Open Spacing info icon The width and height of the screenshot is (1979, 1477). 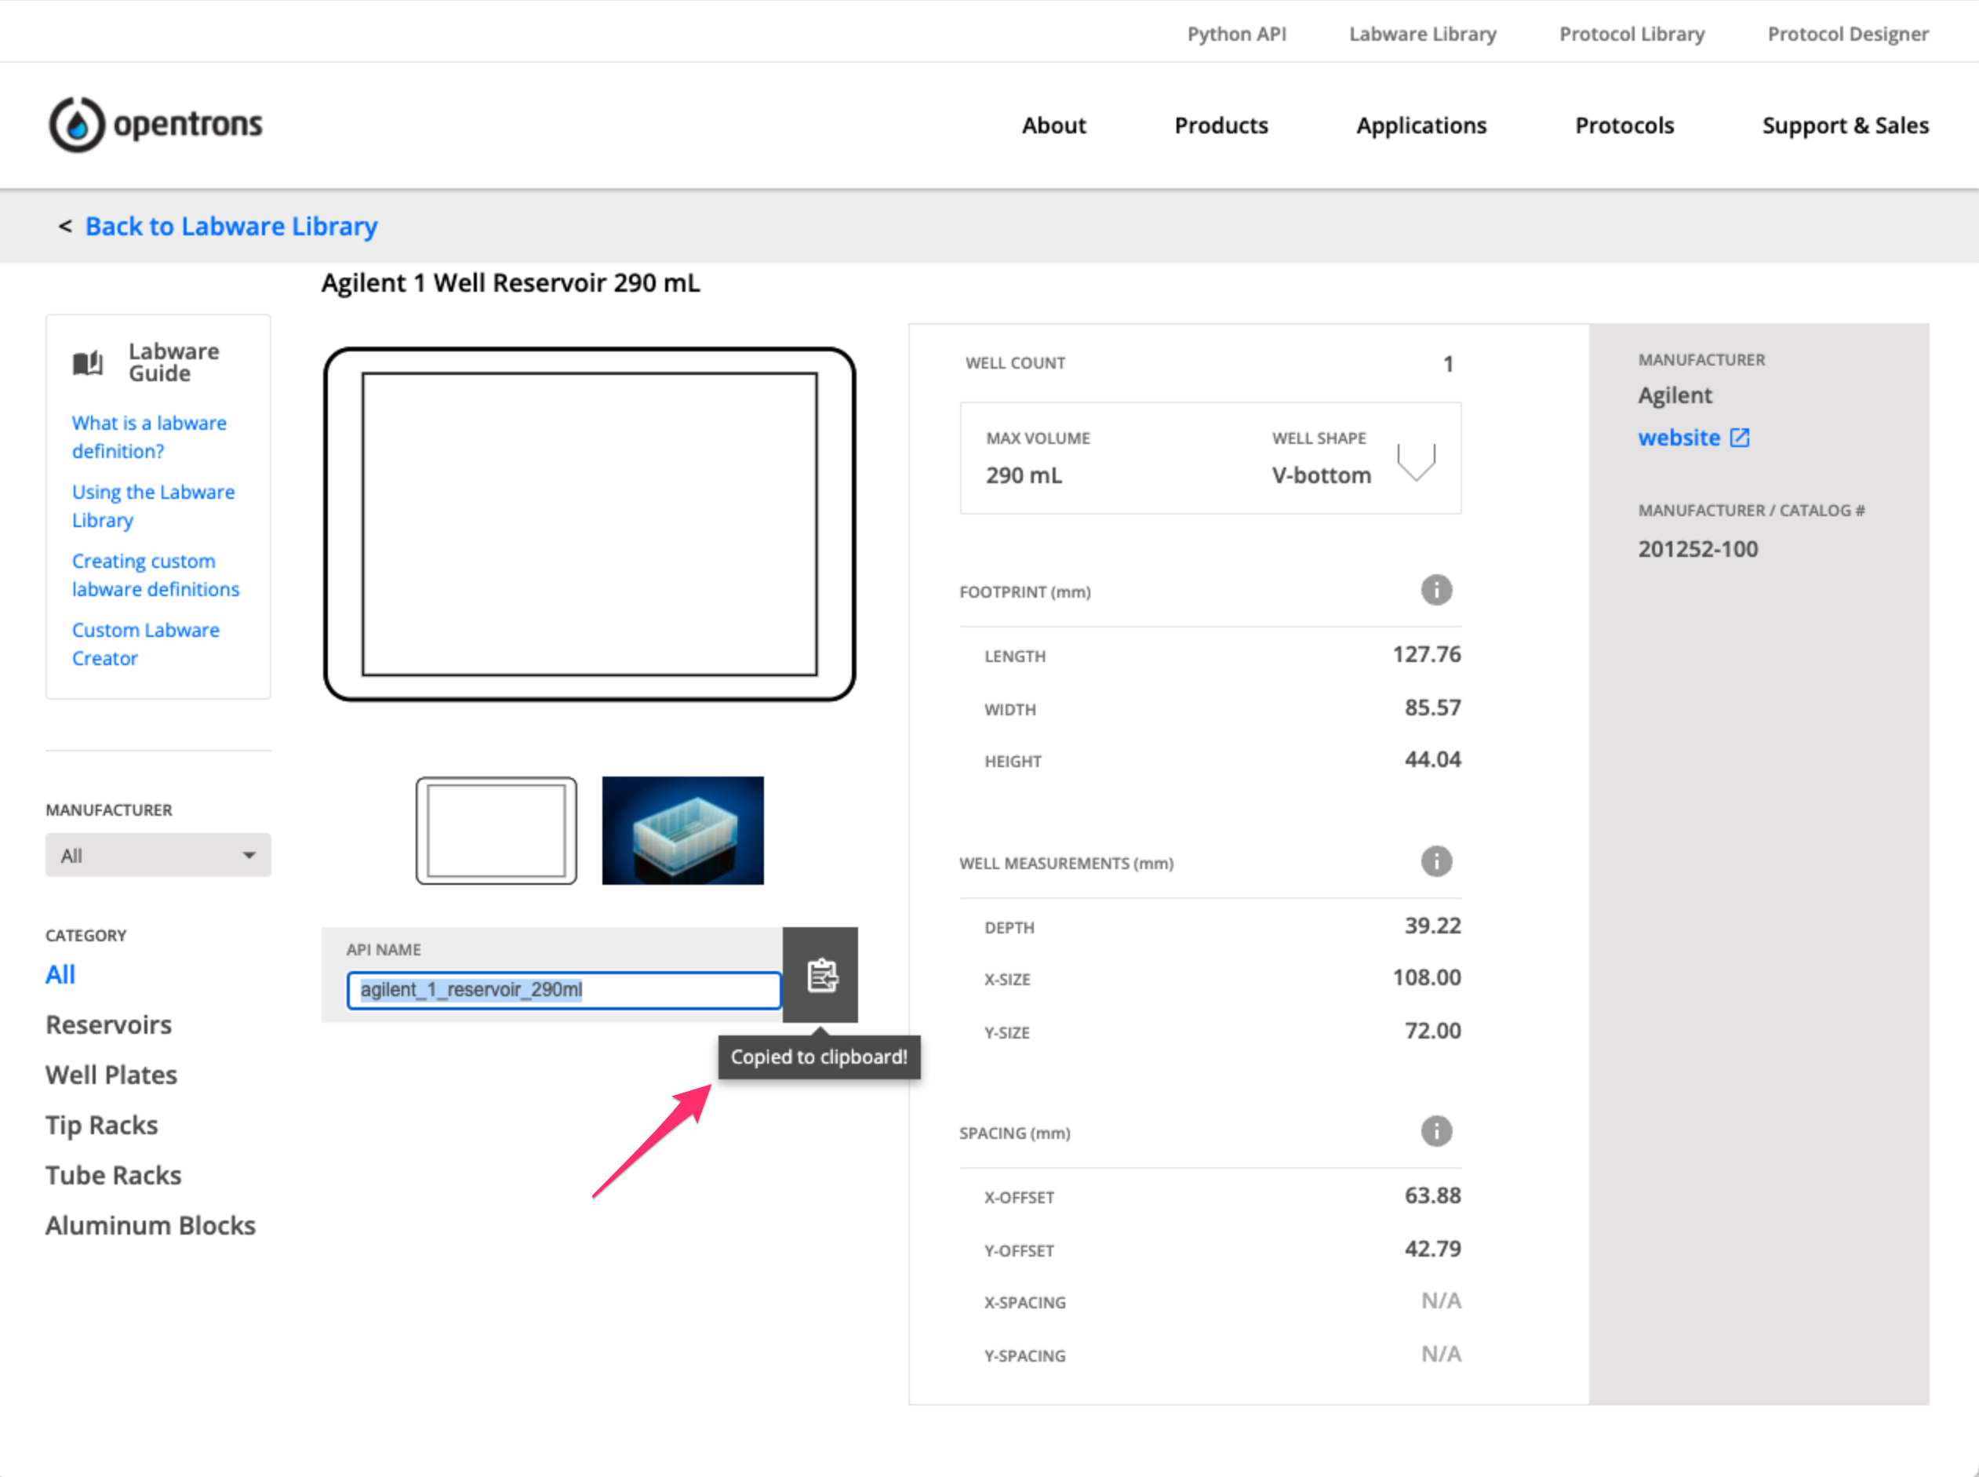pos(1436,1132)
